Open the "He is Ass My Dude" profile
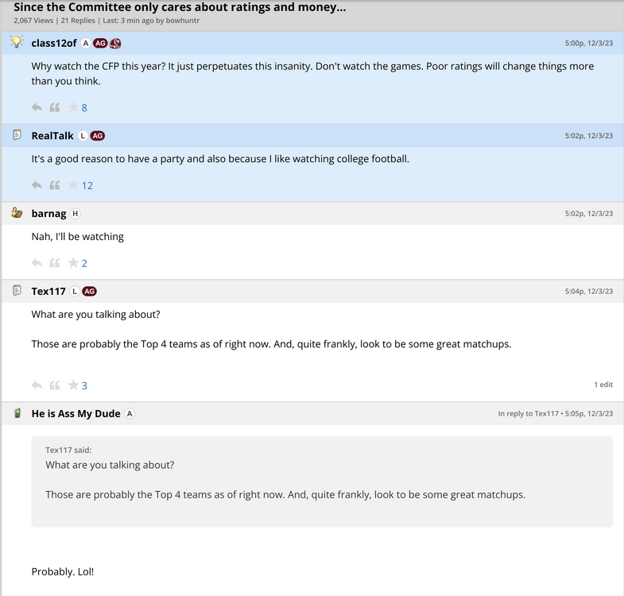The width and height of the screenshot is (624, 596). (76, 413)
